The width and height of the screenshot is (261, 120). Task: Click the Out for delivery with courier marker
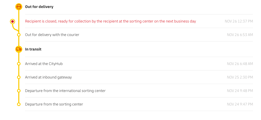[19, 35]
